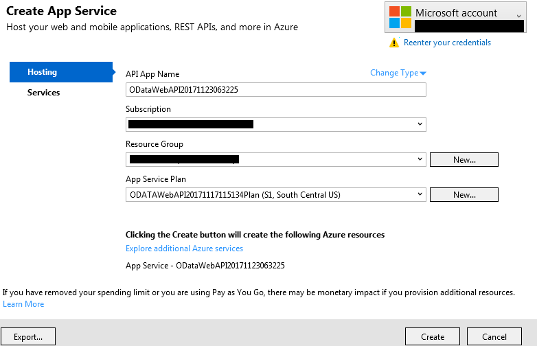Click the App Service resource summary line
Viewport: 537px width, 346px height.
click(205, 265)
